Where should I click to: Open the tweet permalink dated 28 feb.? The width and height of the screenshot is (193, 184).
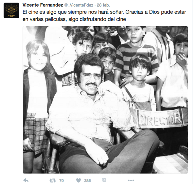[103, 5]
